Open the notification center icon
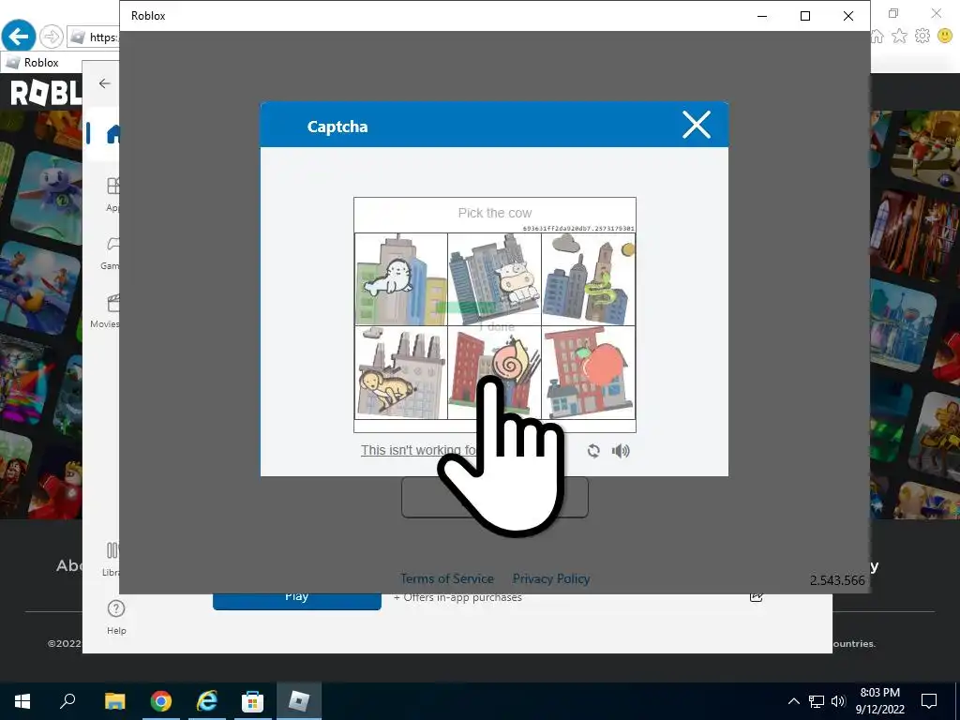The image size is (960, 720). 929,701
